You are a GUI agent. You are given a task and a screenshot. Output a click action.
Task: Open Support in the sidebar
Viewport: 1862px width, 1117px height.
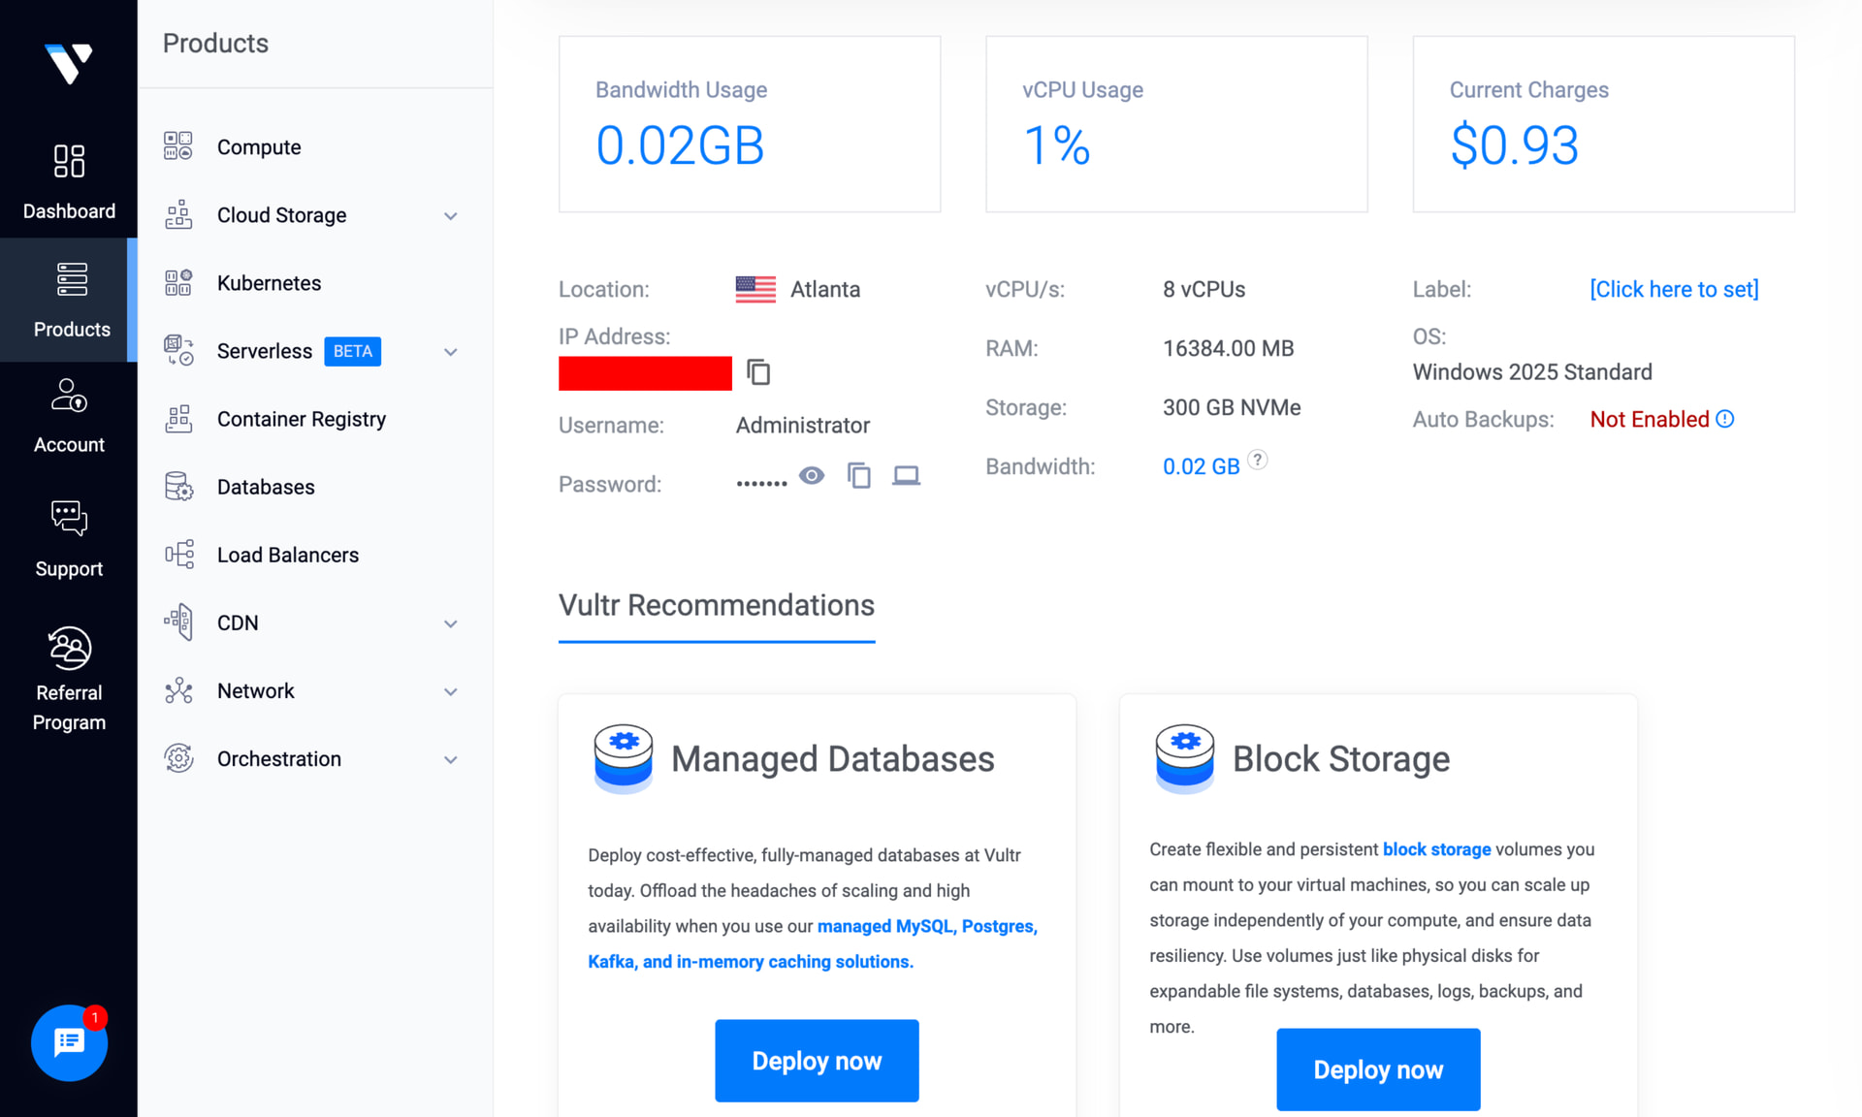click(x=69, y=539)
